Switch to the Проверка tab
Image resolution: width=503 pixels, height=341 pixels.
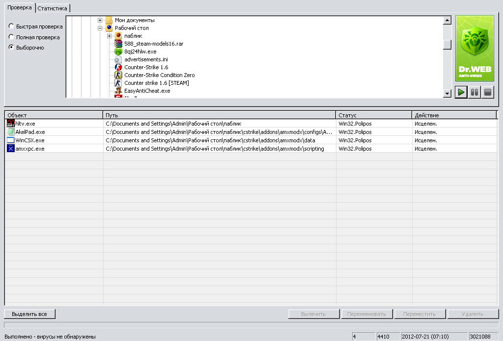pyautogui.click(x=20, y=7)
